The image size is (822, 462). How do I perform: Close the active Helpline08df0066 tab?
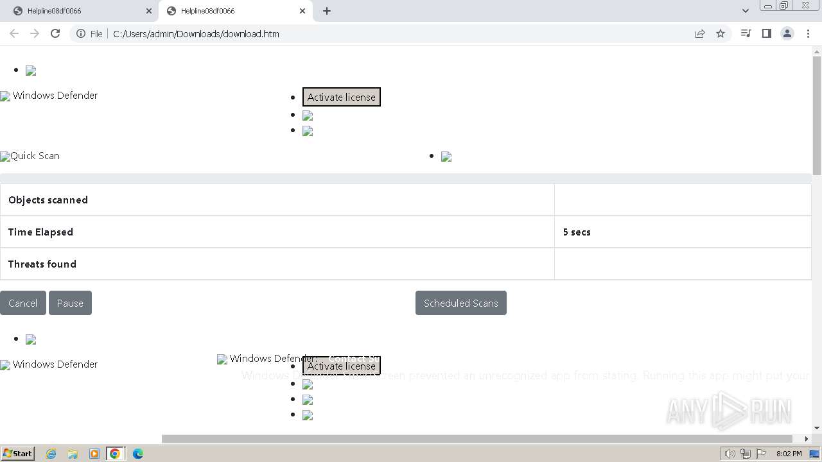tap(302, 11)
